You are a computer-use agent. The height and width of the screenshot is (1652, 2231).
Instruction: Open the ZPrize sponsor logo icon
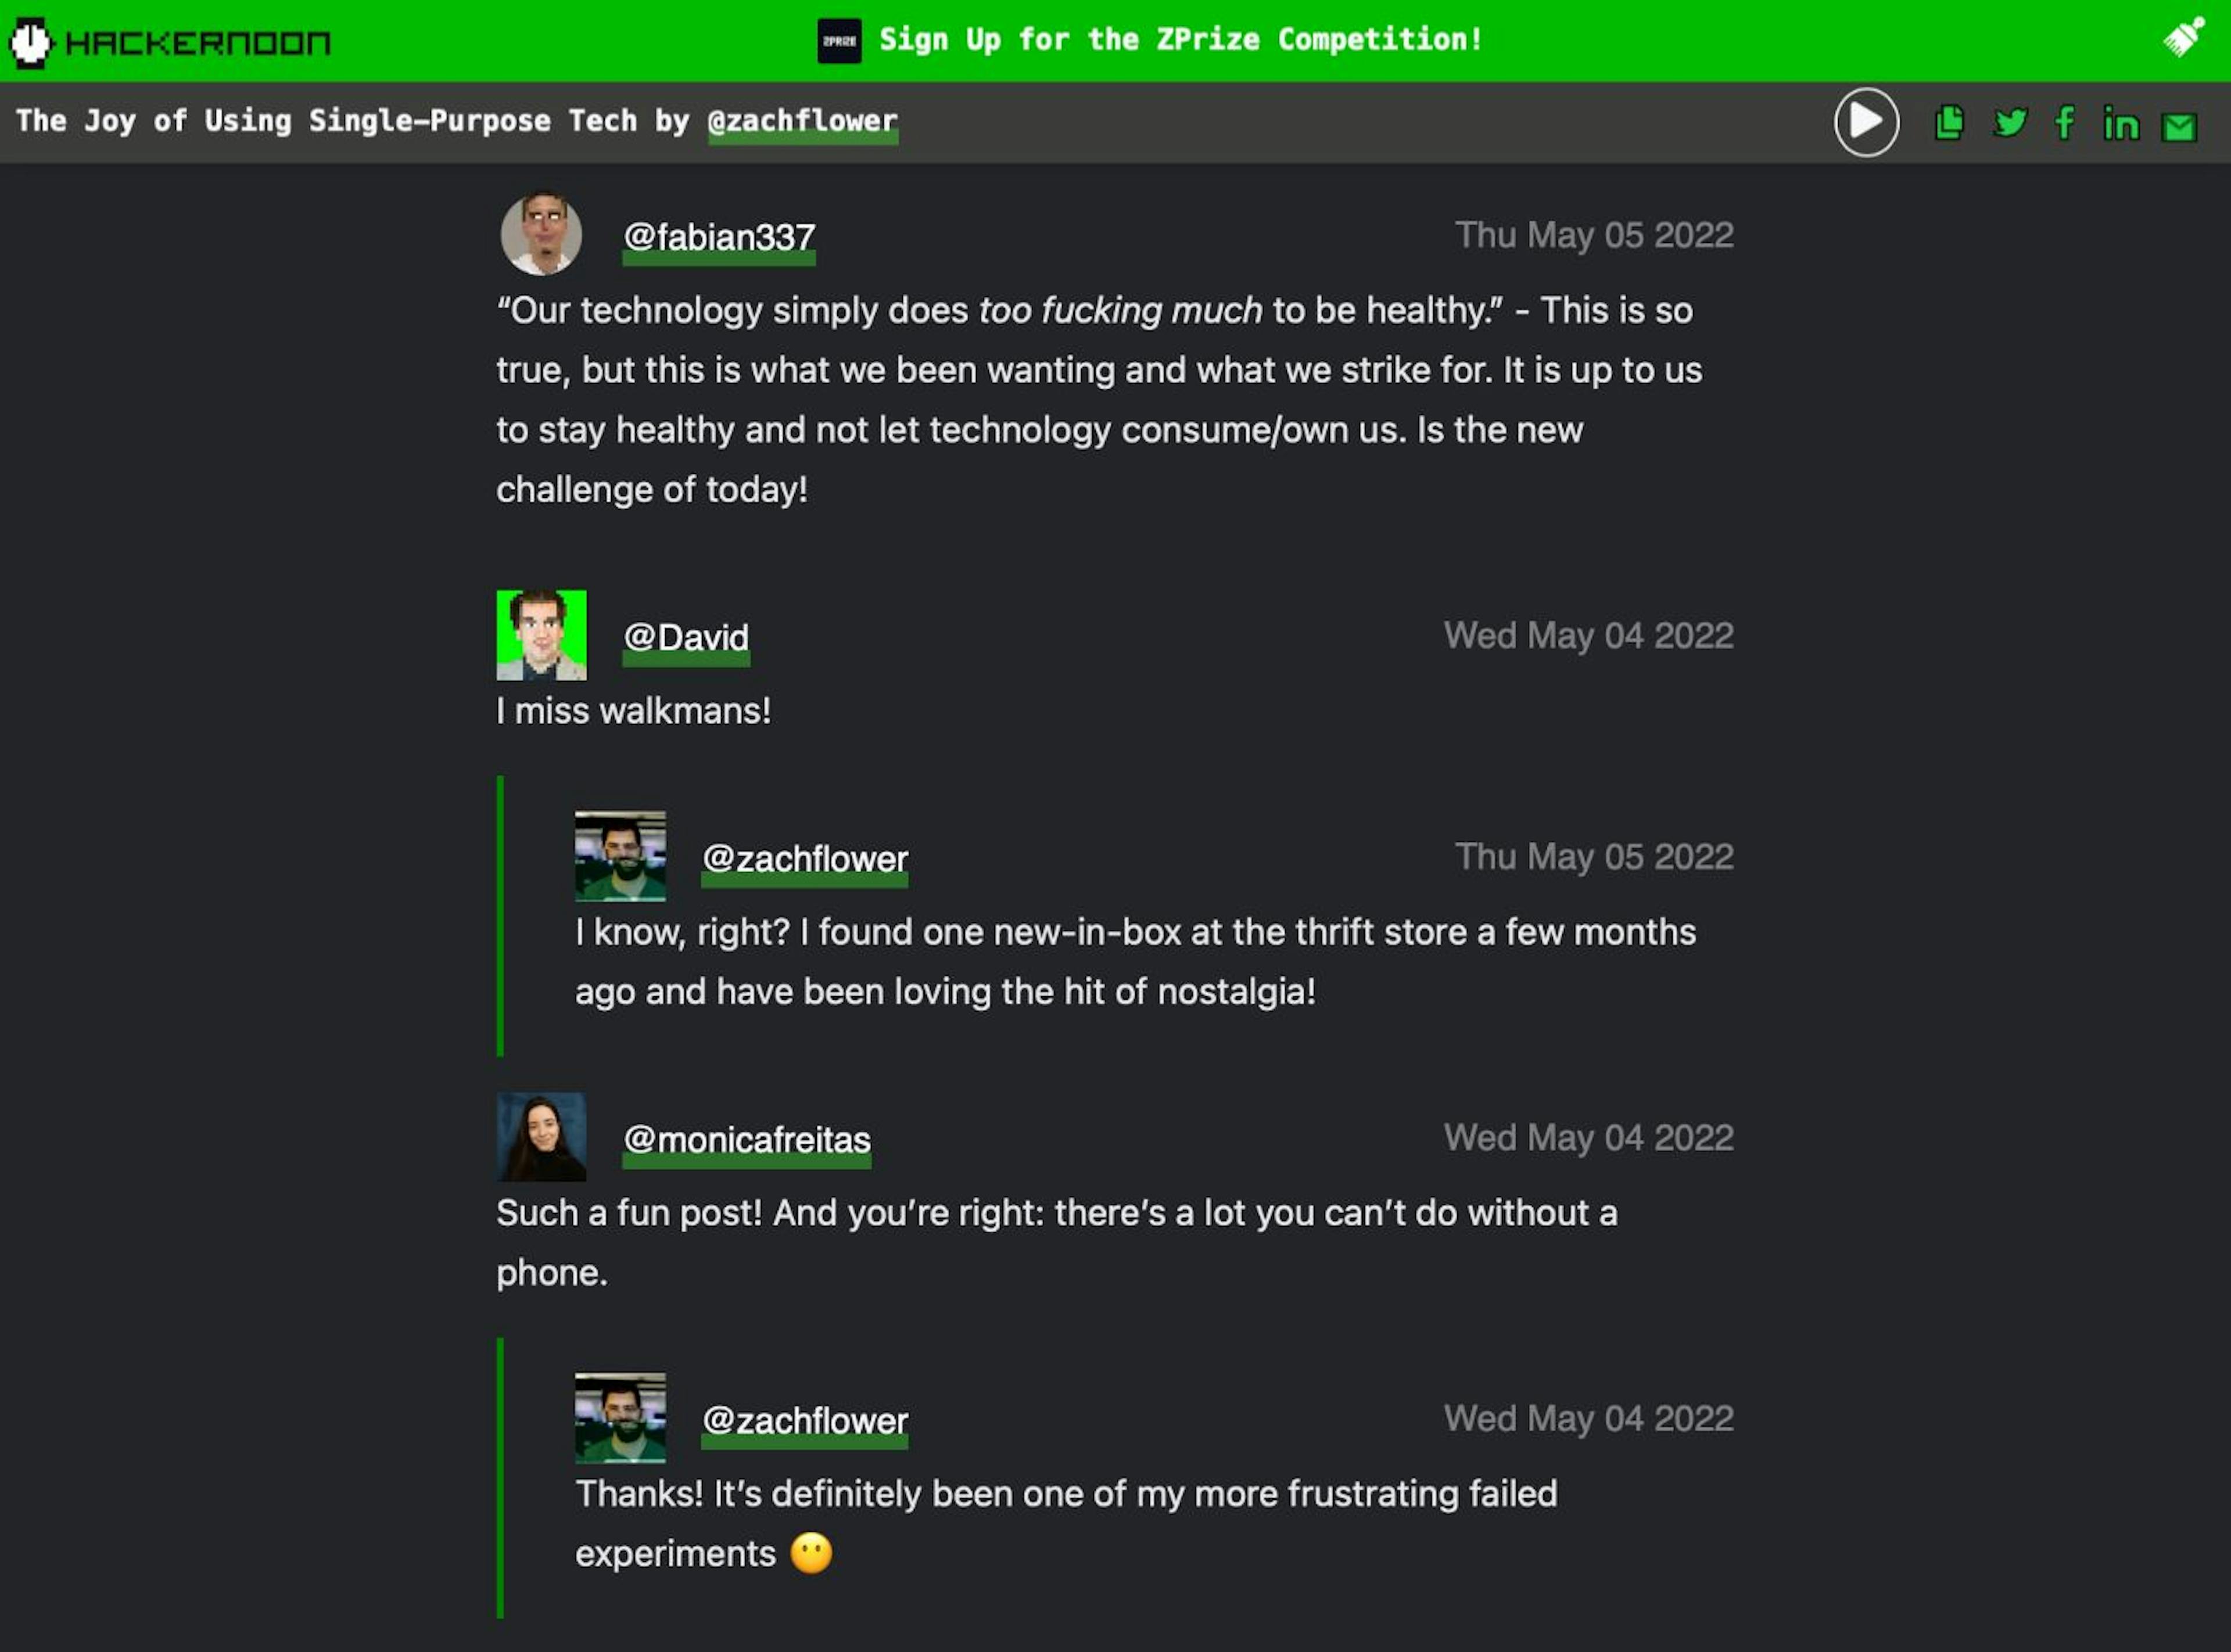pos(839,41)
